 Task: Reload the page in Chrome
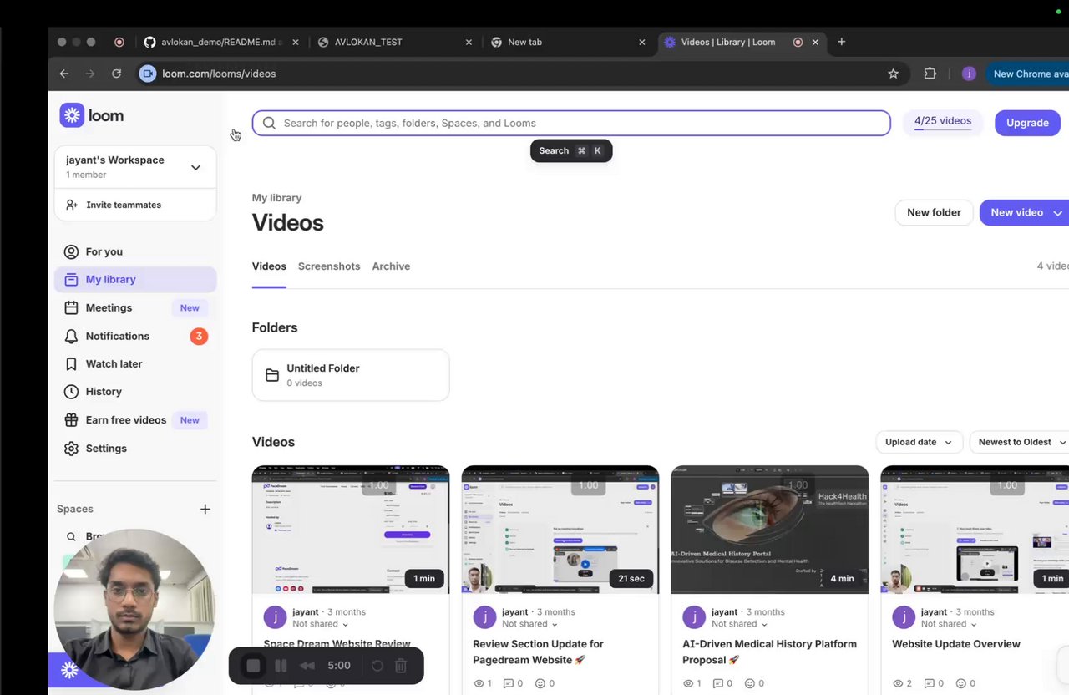click(116, 74)
